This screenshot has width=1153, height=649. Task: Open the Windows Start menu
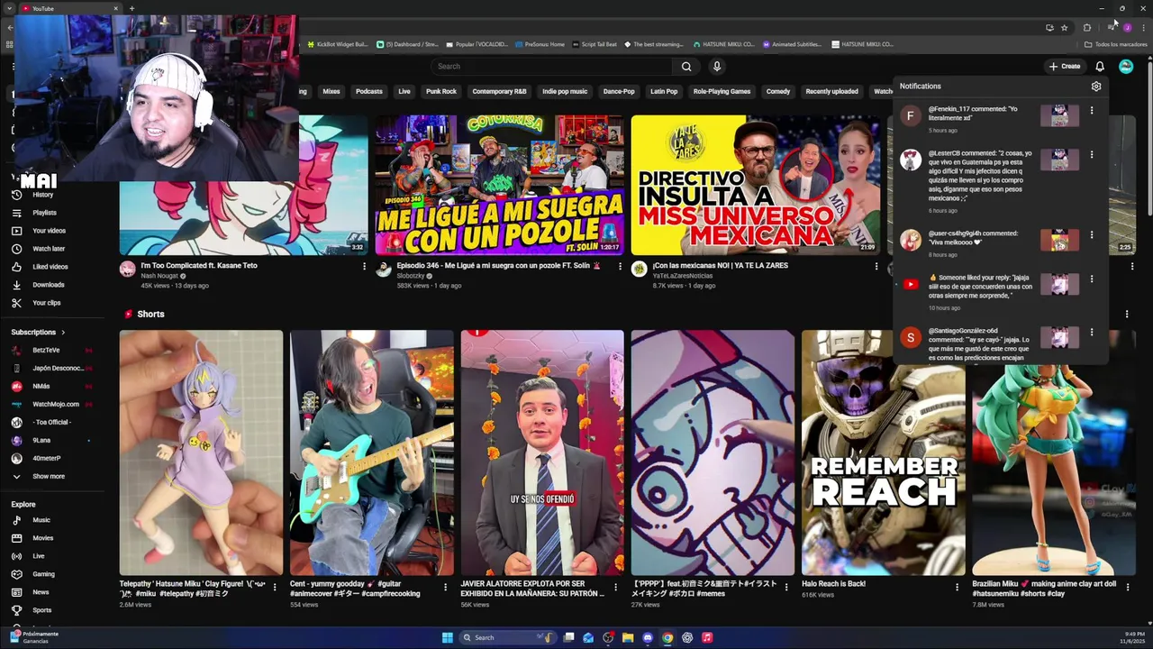pyautogui.click(x=448, y=638)
